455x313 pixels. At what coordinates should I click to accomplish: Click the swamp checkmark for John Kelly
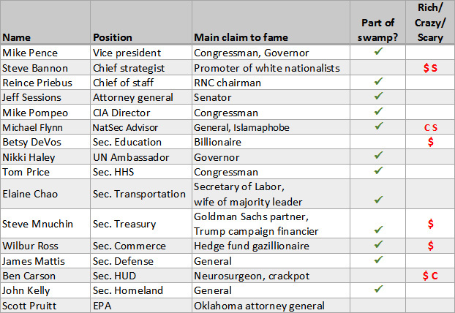[378, 290]
